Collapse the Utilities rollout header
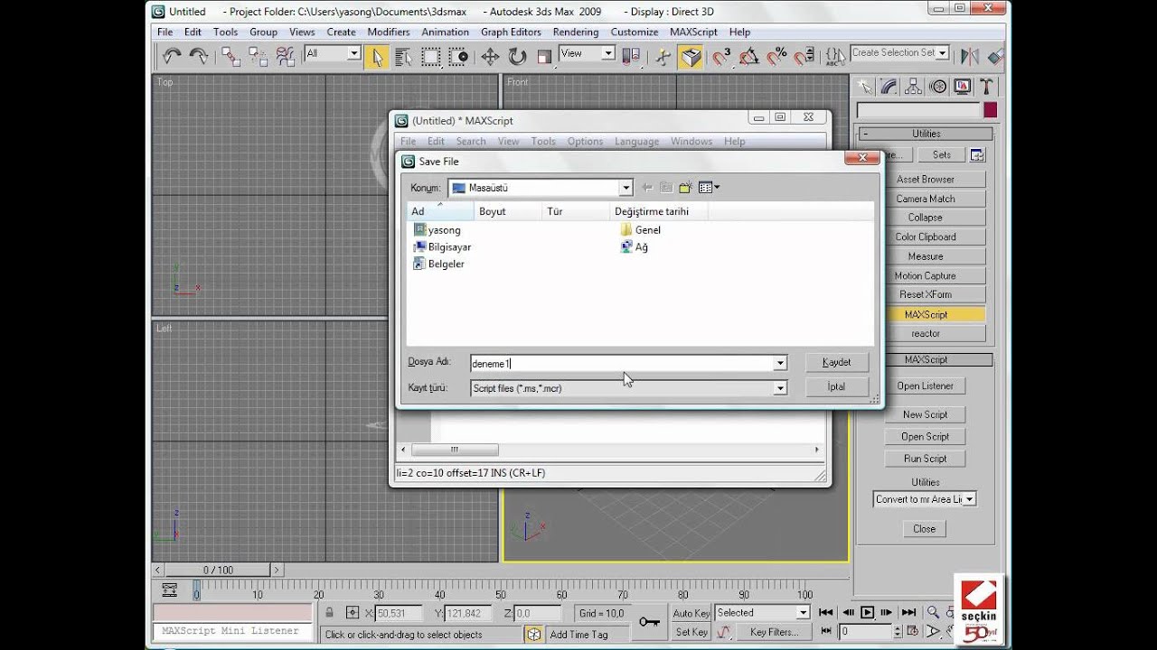Screen dimensions: 1157x650 tap(926, 134)
